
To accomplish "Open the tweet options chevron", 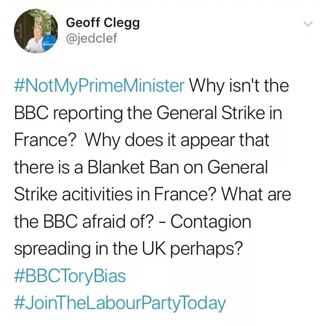I will 308,24.
